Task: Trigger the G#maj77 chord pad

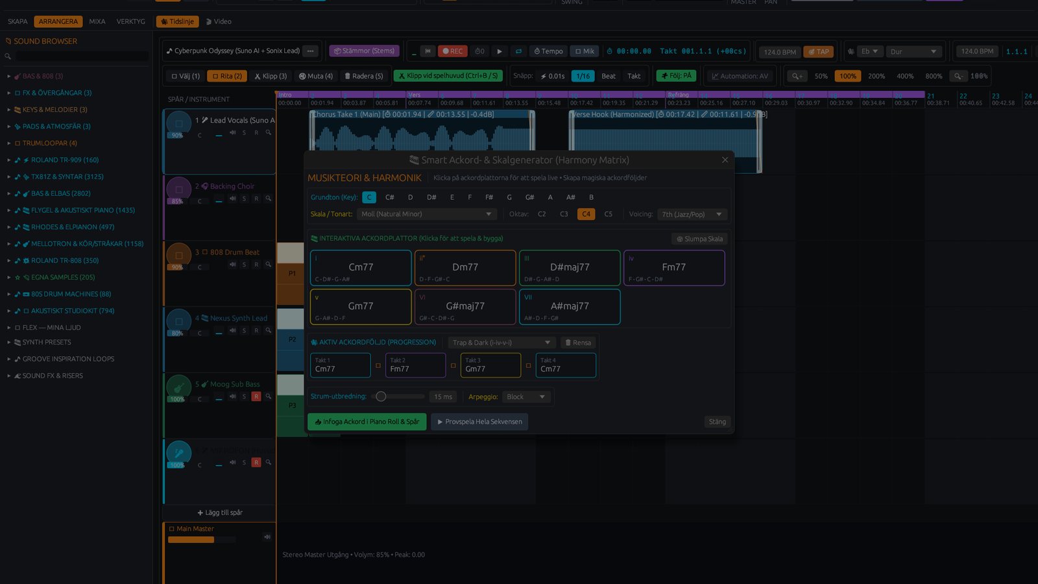Action: 465,306
